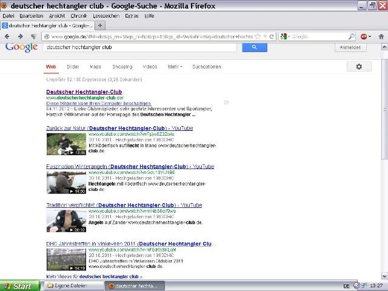Reload the page with the refresh icon
This screenshot has width=388, height=291.
point(272,36)
